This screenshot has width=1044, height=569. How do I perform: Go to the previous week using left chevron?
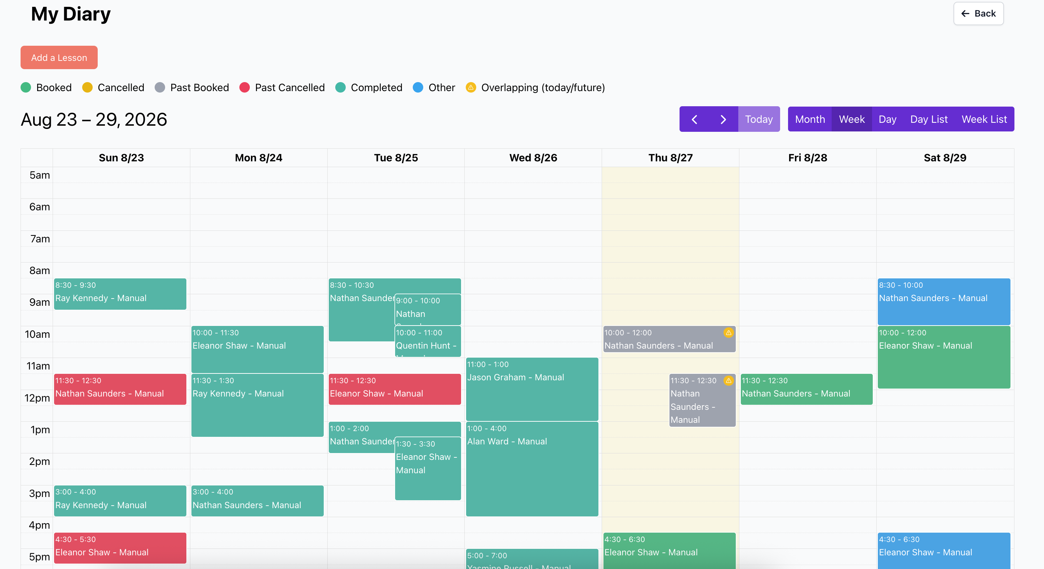[x=694, y=119]
